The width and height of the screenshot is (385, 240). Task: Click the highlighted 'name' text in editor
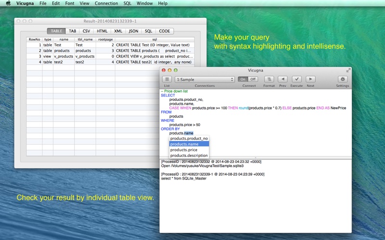189,133
